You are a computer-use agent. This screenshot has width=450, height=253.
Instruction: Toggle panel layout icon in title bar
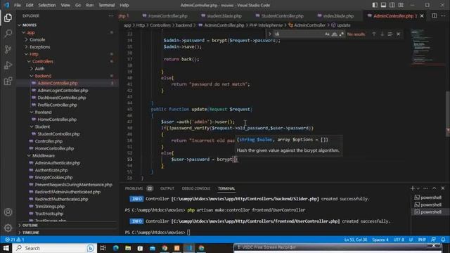click(383, 5)
